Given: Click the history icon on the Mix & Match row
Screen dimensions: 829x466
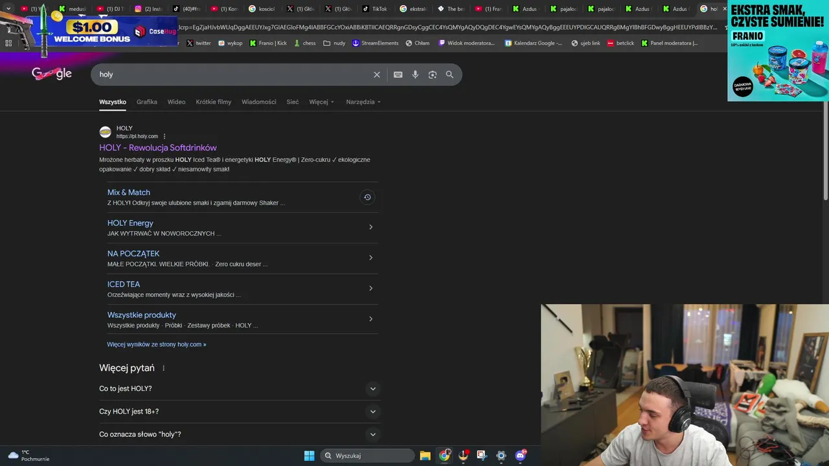Looking at the screenshot, I should click(367, 197).
